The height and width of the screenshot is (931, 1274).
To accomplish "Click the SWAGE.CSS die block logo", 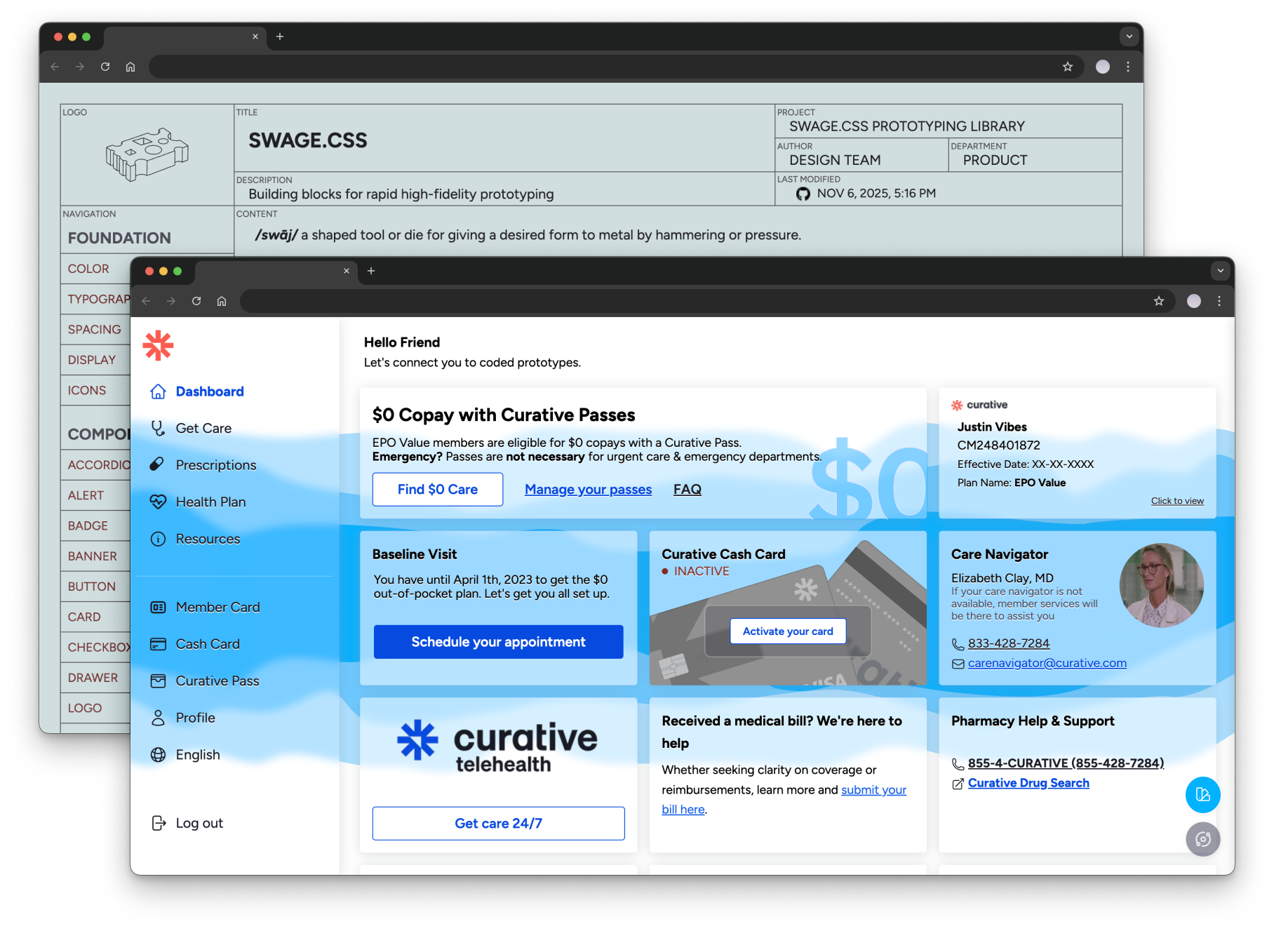I will point(147,154).
